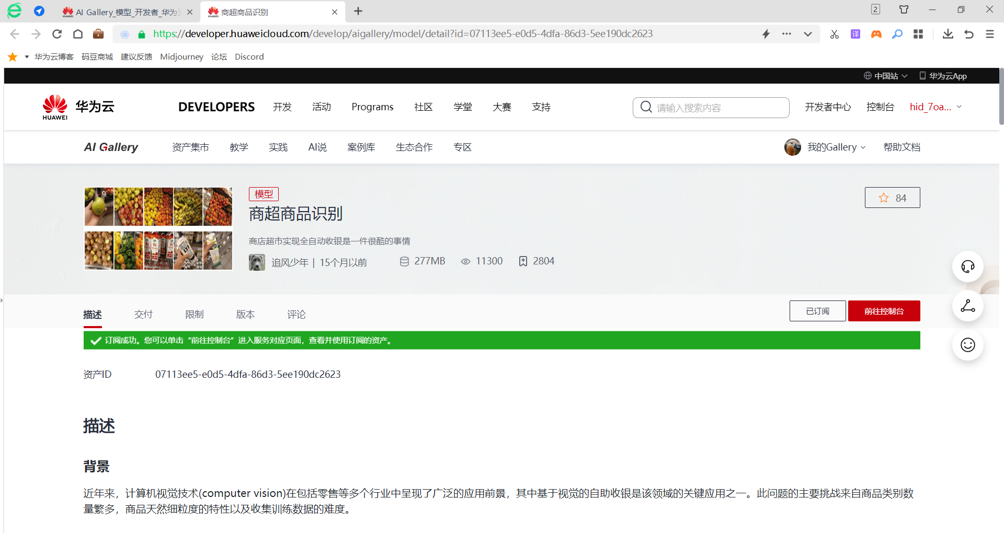
Task: Click the search magnifier icon
Action: [646, 107]
